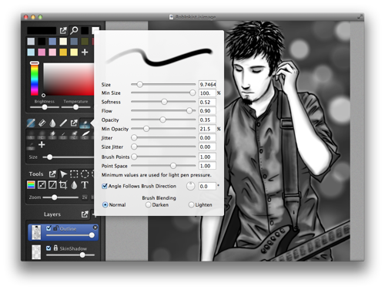Viewport: 385px width, 290px height.
Task: Select the rectangular marquee tool
Action: pos(74,174)
